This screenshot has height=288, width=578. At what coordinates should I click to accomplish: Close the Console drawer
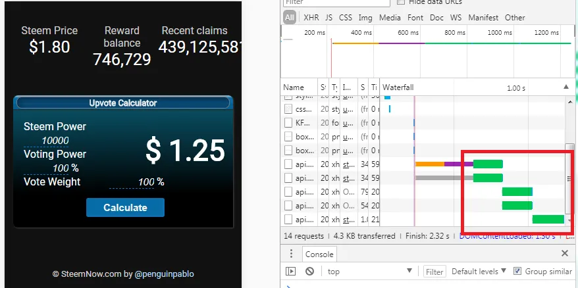point(565,253)
